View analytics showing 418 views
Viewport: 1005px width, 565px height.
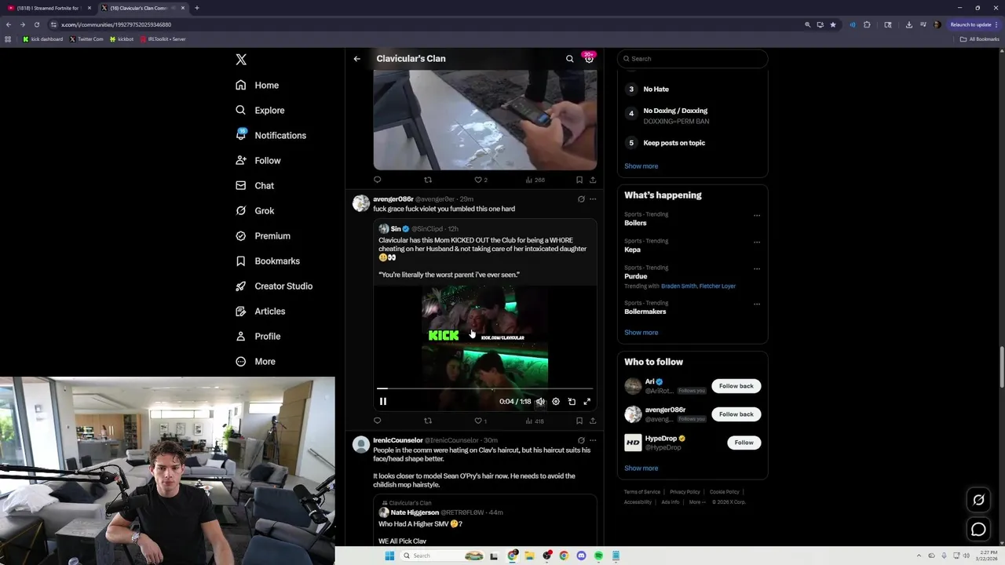(534, 421)
